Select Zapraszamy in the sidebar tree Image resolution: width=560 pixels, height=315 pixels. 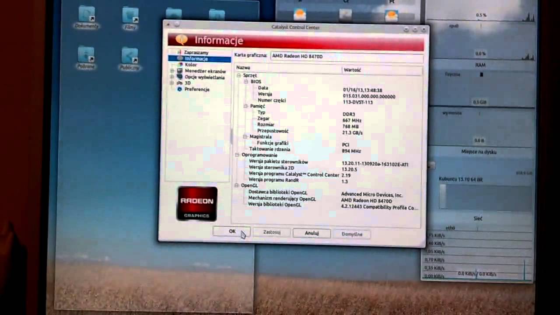pyautogui.click(x=196, y=52)
